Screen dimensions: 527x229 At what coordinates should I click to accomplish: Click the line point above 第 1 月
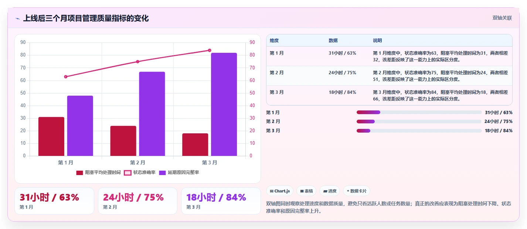pyautogui.click(x=66, y=77)
